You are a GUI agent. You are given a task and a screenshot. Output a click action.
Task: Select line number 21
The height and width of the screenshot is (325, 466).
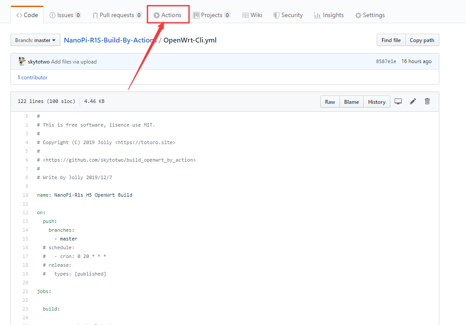tap(25, 291)
